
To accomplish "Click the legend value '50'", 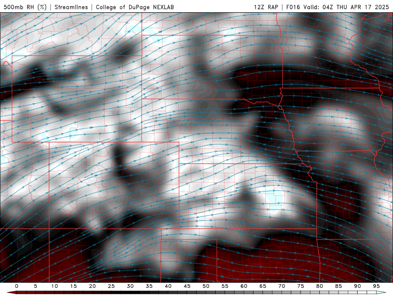I will (x=206, y=286).
